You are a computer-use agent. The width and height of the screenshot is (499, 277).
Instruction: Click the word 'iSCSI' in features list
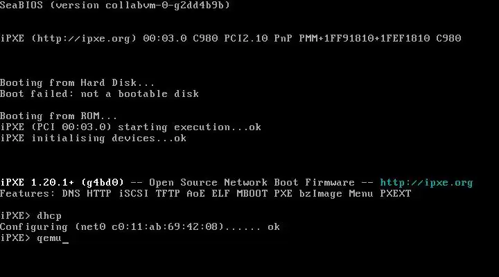coord(134,194)
